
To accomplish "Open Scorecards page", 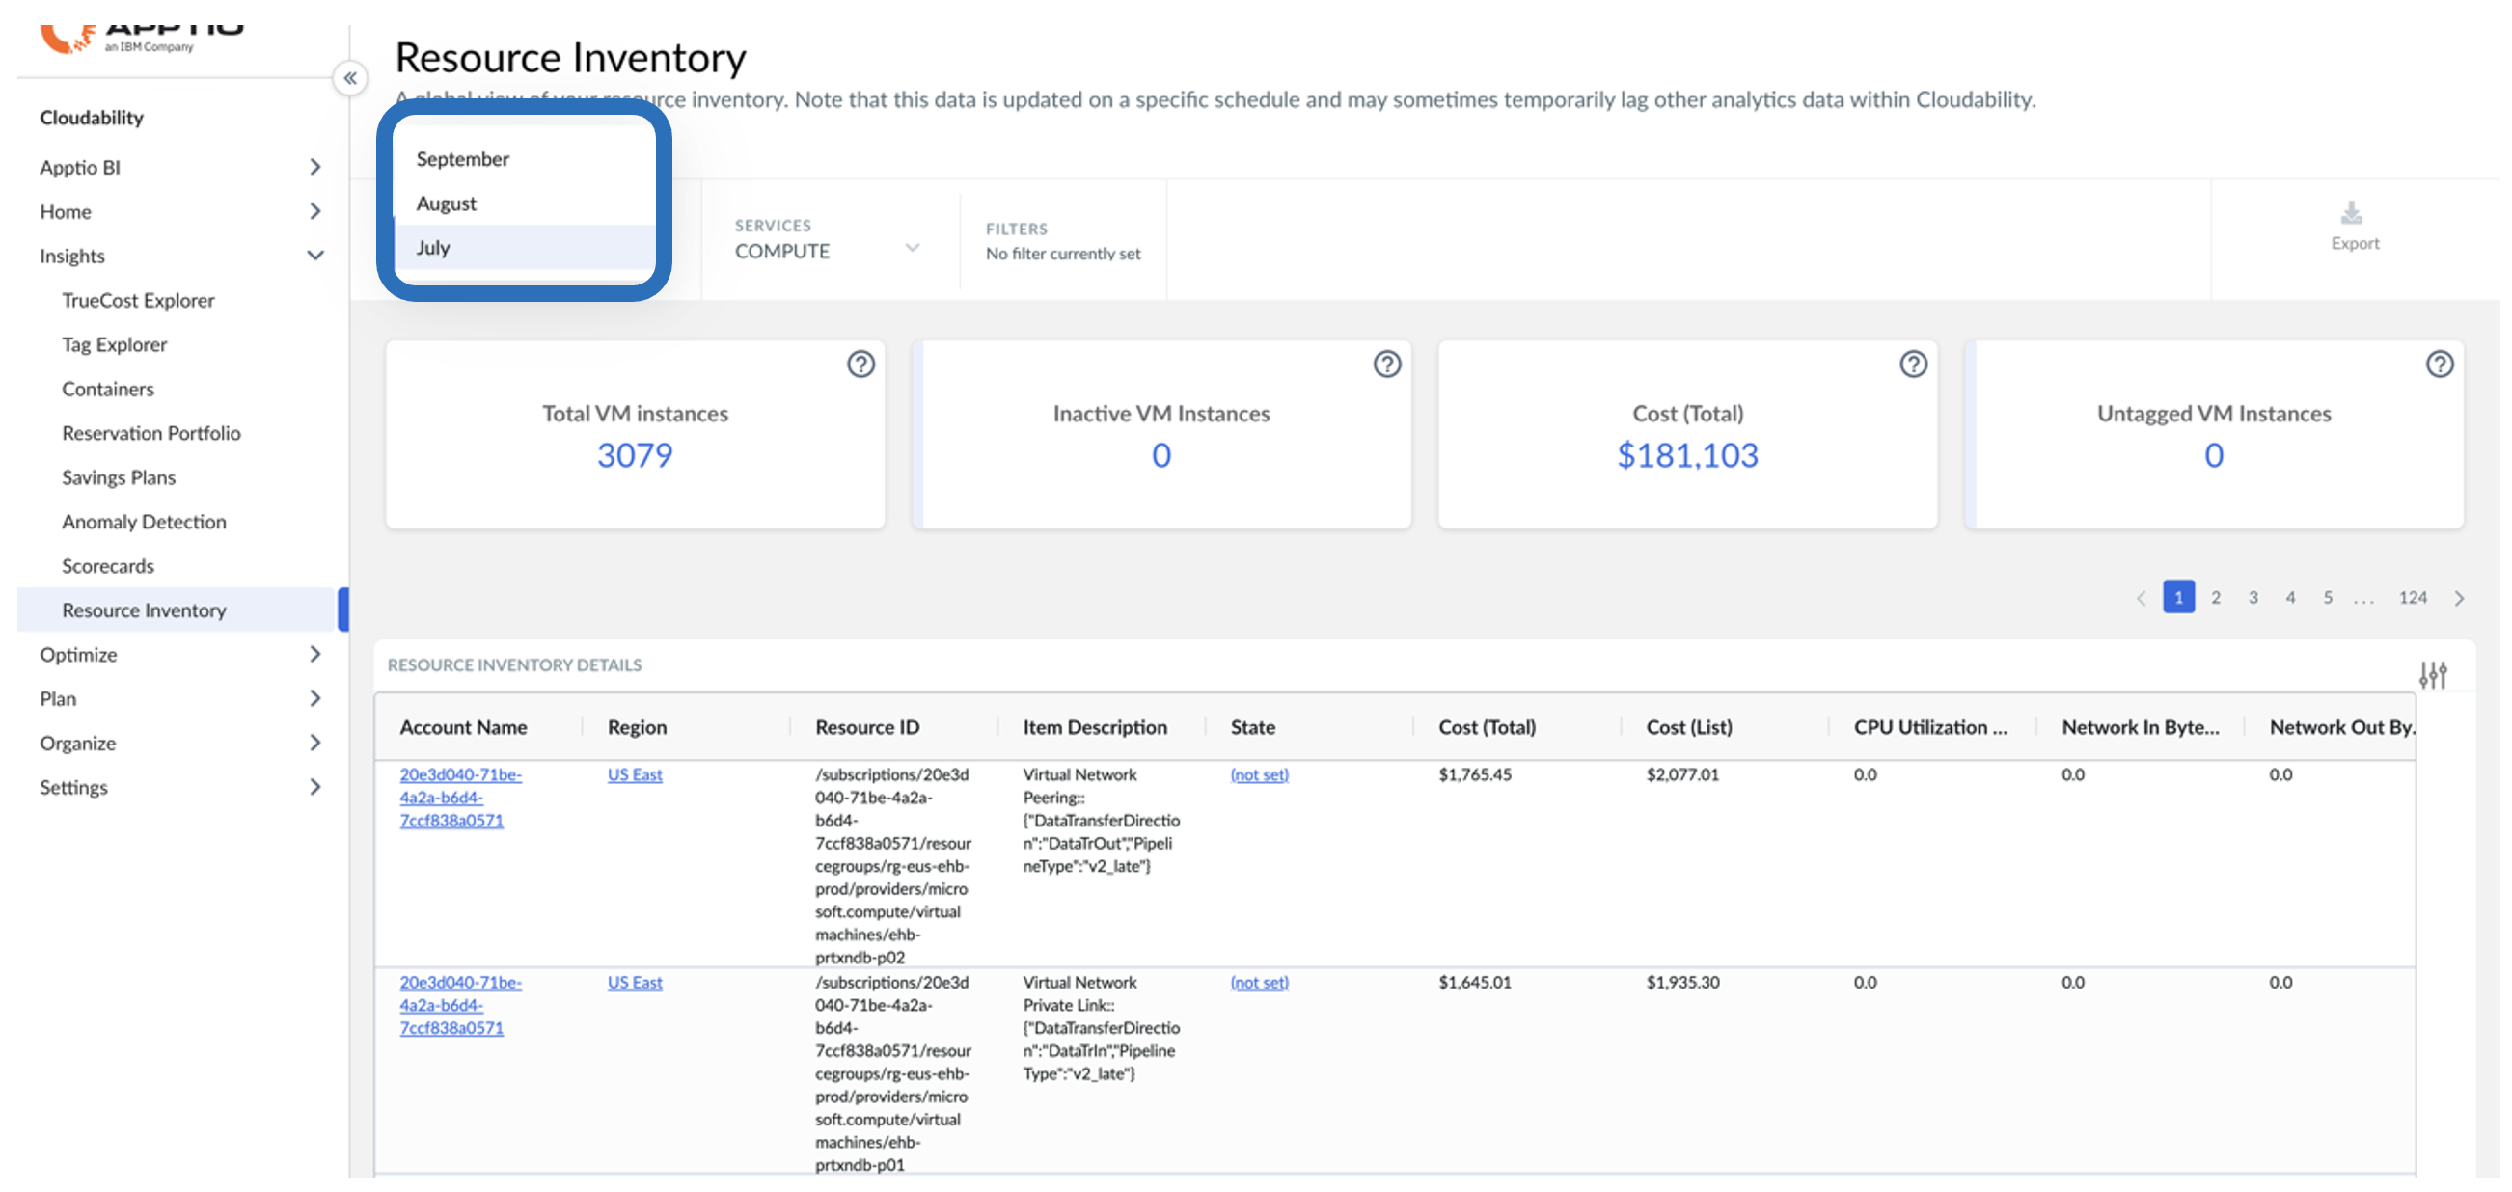I will coord(107,566).
